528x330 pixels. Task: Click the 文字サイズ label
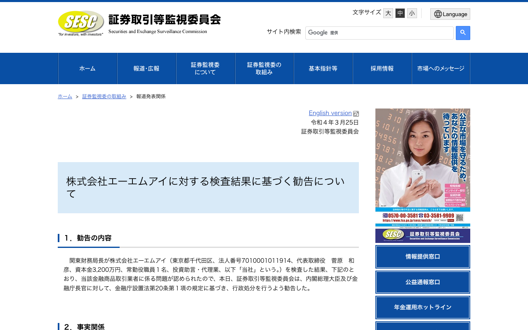click(x=367, y=12)
